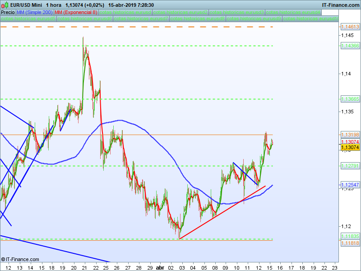Select 'cotas historicas eurusd6' indicator label
The width and height of the screenshot is (361, 271).
pos(85,19)
